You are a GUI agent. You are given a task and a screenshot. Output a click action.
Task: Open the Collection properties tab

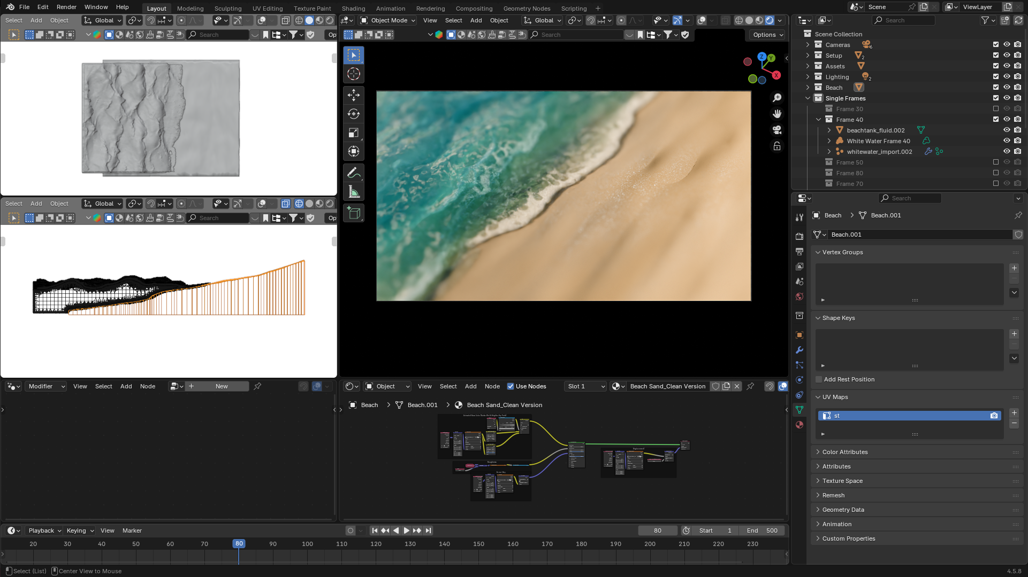pyautogui.click(x=799, y=316)
